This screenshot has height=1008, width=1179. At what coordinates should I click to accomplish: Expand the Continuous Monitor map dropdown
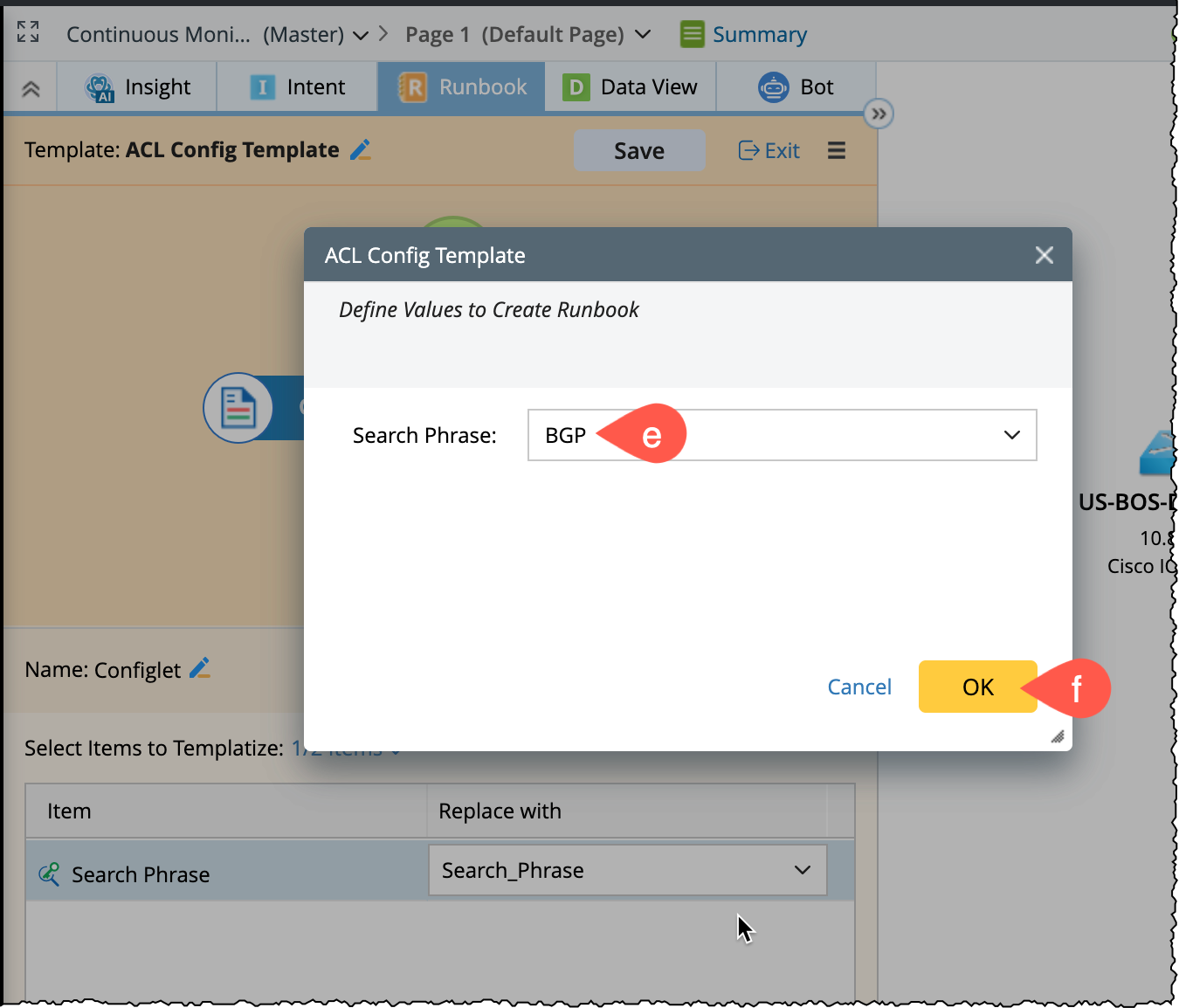pos(361,36)
